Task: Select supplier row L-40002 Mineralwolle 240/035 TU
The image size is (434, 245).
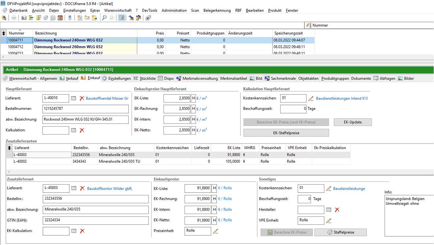Action: 178,161
